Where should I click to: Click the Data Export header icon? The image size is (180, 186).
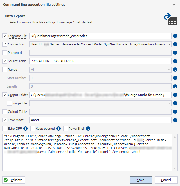[x=170, y=19]
